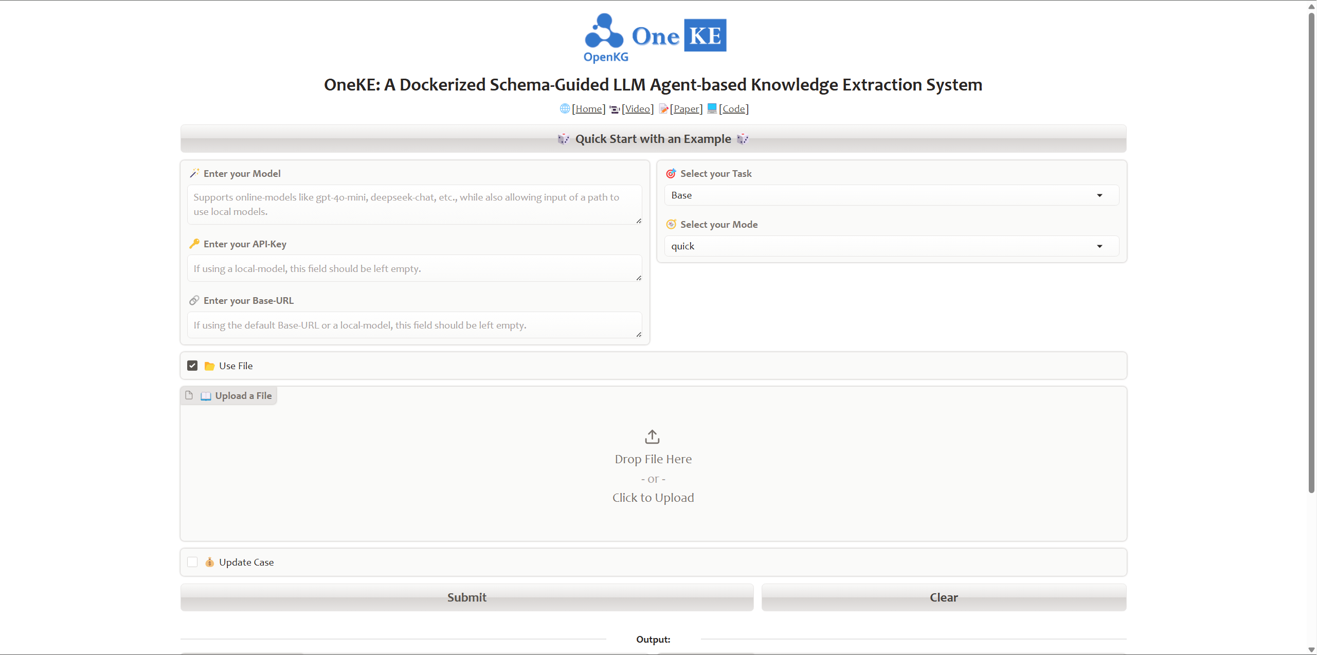Click the book icon in Upload a File label
The image size is (1317, 655).
pyautogui.click(x=206, y=396)
